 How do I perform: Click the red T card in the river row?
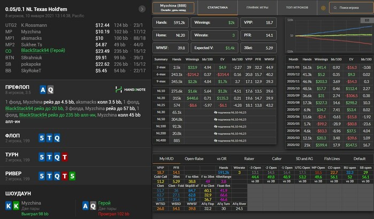pyautogui.click(x=65, y=176)
